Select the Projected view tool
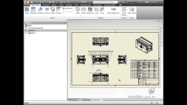The image size is (187, 105). (33, 10)
